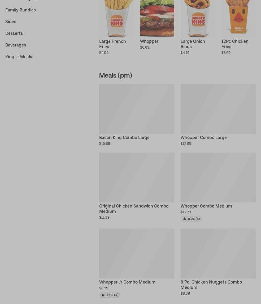Click thumbs-up icon under Whopper Combo Medium

click(184, 219)
